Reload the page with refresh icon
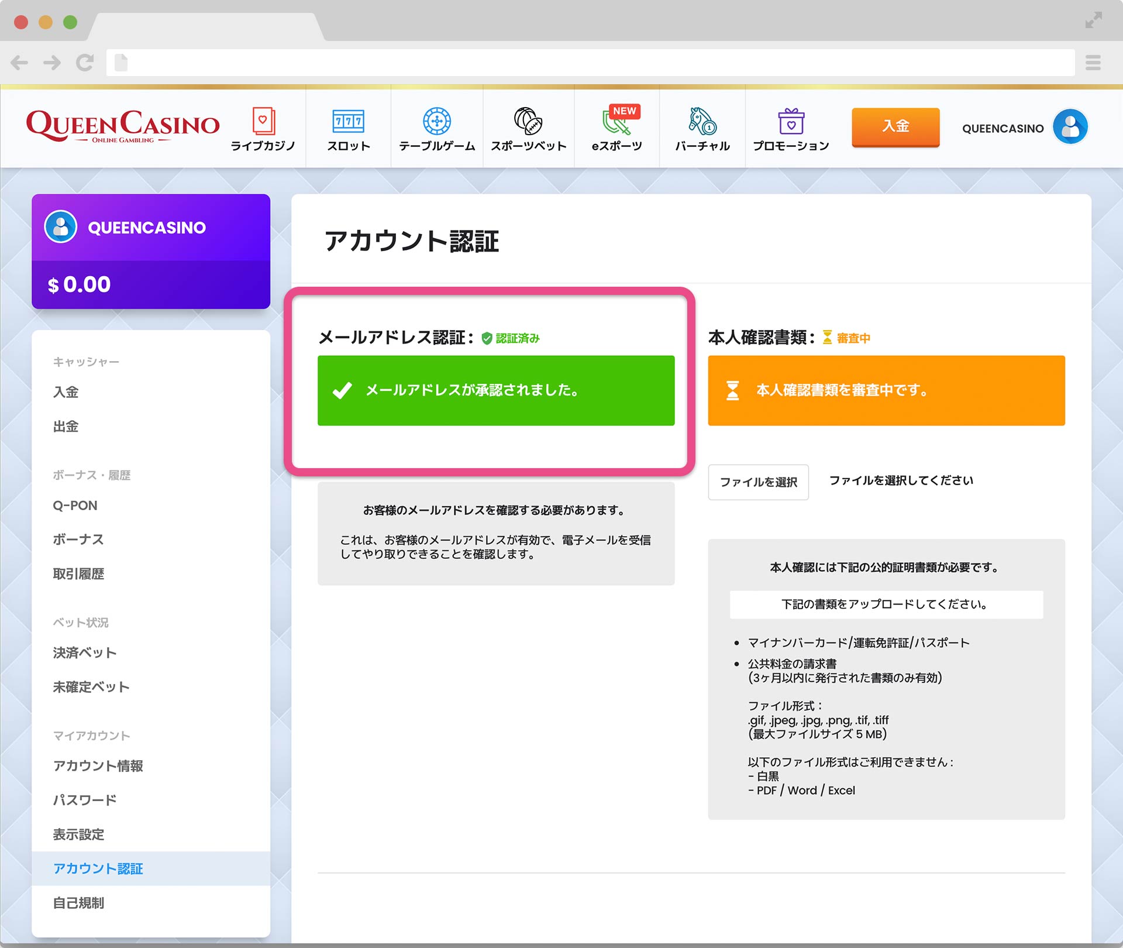 (85, 62)
